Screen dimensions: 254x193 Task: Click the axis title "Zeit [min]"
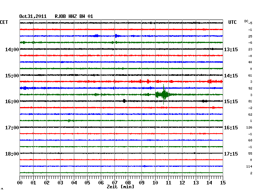(x=120, y=187)
